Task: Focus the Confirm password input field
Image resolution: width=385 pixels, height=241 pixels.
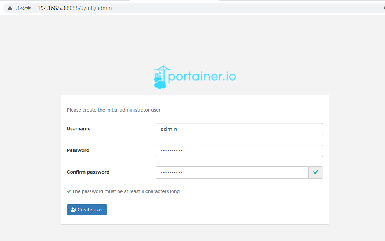Action: [x=231, y=172]
